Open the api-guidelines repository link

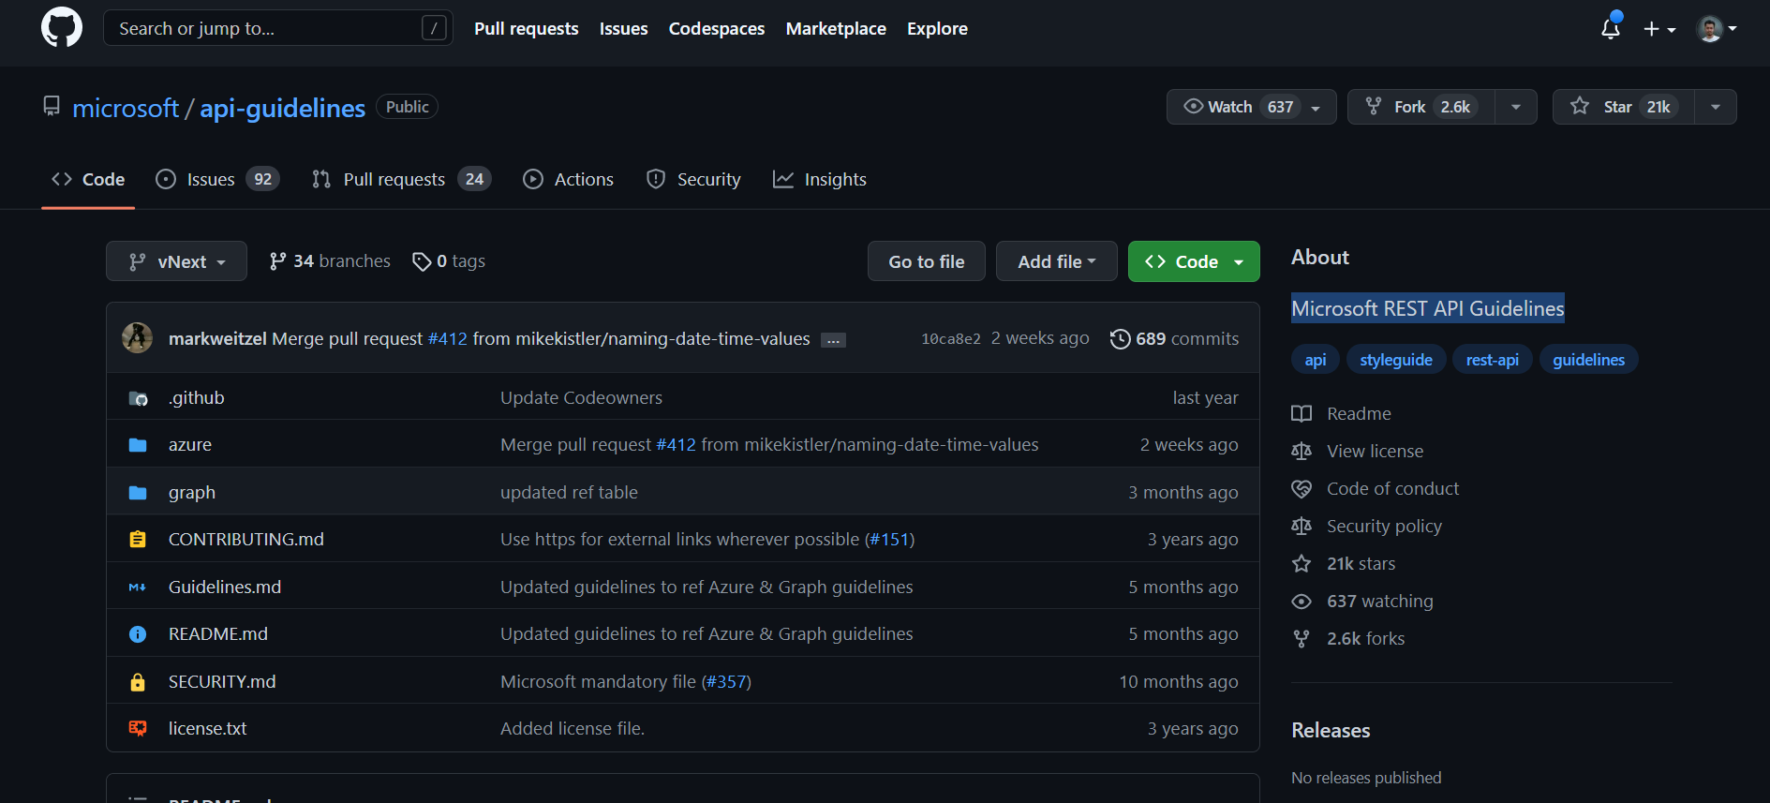282,109
